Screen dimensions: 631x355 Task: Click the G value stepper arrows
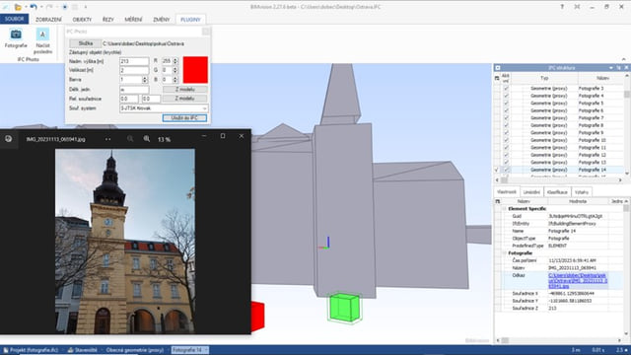click(x=175, y=70)
